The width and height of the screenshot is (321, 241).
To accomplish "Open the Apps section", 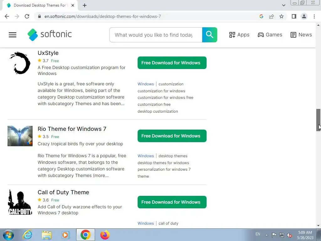I will click(239, 35).
